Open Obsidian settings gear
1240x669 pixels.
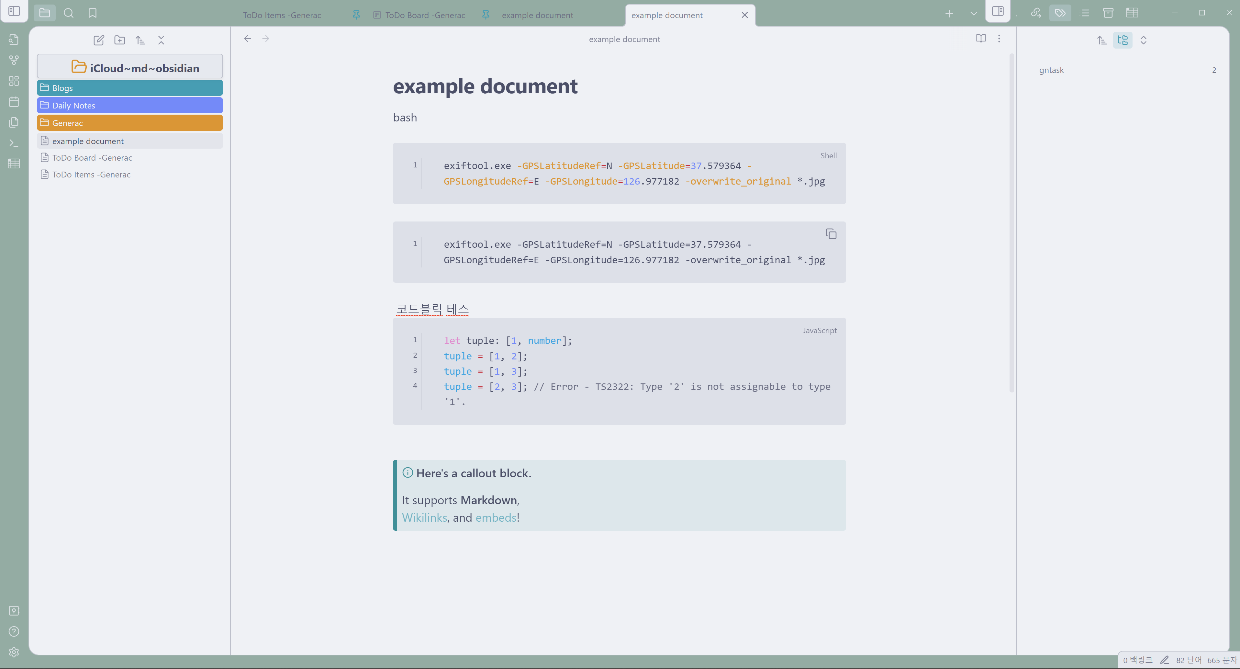(x=14, y=652)
